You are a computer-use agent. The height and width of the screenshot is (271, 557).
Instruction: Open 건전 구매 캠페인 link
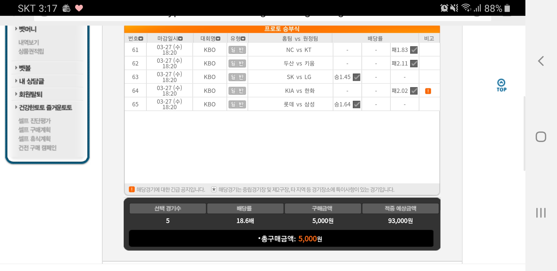[37, 148]
